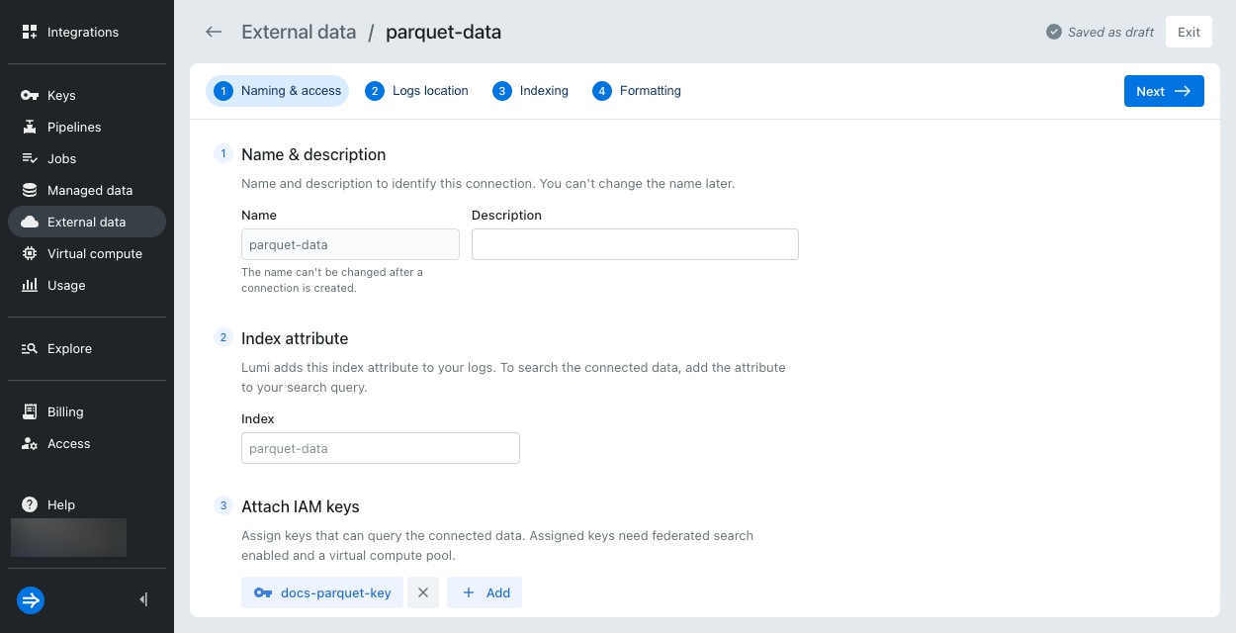Click the Attach IAM keys heading
Image resolution: width=1236 pixels, height=633 pixels.
click(x=301, y=506)
